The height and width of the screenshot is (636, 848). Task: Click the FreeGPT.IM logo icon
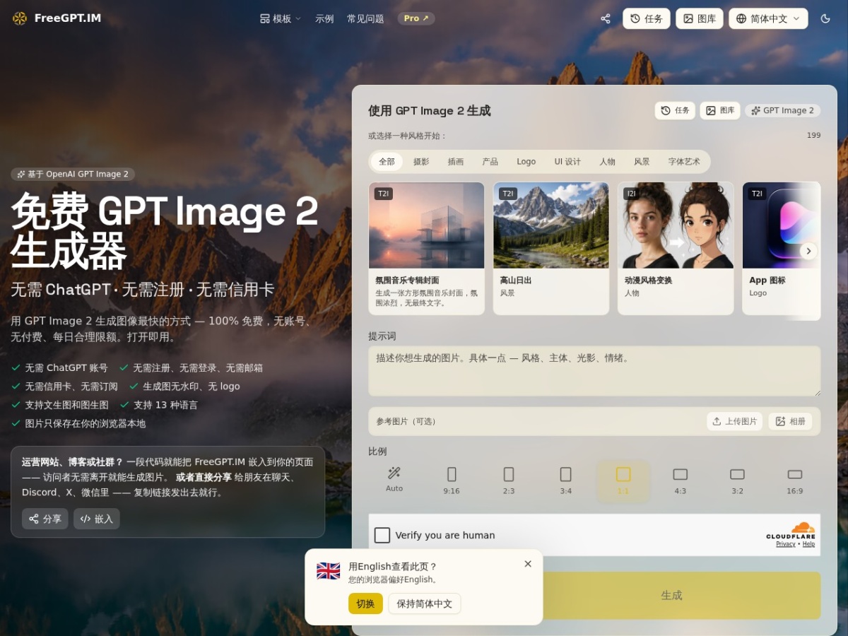pos(20,18)
